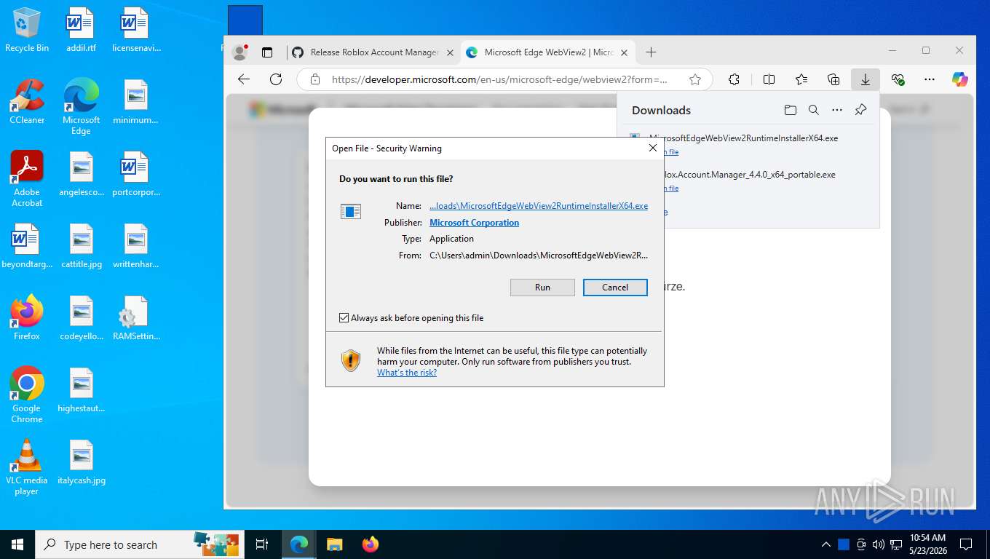Image resolution: width=990 pixels, height=559 pixels.
Task: Open Recycle Bin desktop icon
Action: [27, 30]
